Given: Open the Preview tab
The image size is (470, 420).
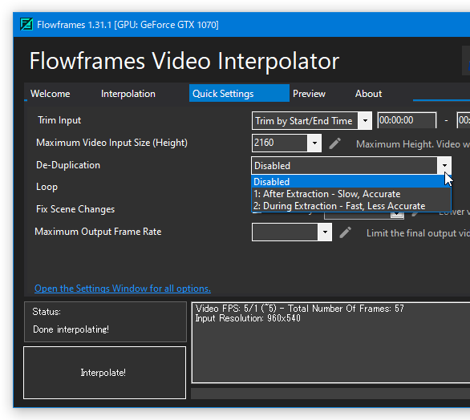Looking at the screenshot, I should click(309, 94).
